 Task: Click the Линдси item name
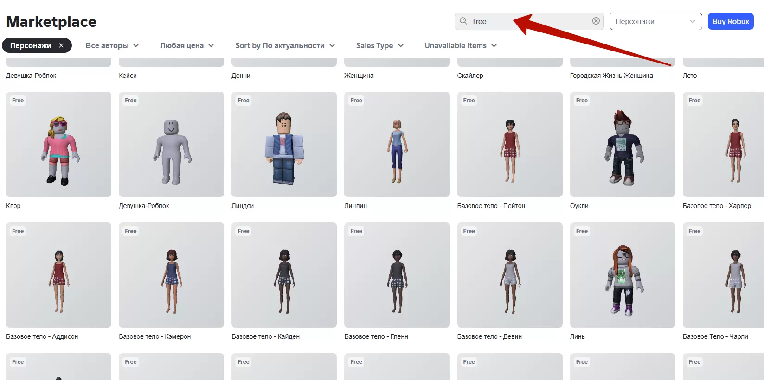(x=243, y=206)
